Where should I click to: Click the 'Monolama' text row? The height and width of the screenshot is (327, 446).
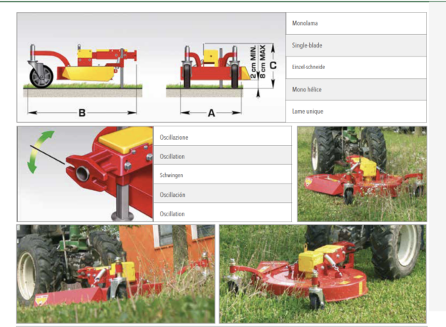pyautogui.click(x=356, y=23)
